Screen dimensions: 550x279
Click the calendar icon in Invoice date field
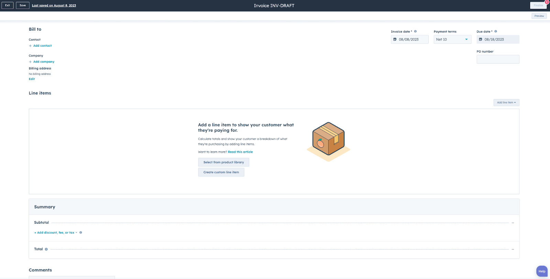point(395,40)
